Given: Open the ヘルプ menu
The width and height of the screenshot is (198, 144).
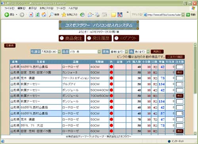Looking at the screenshot, I should pyautogui.click(x=73, y=8).
